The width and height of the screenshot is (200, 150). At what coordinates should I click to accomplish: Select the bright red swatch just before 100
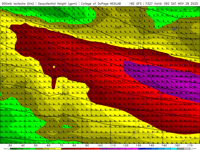97,149
